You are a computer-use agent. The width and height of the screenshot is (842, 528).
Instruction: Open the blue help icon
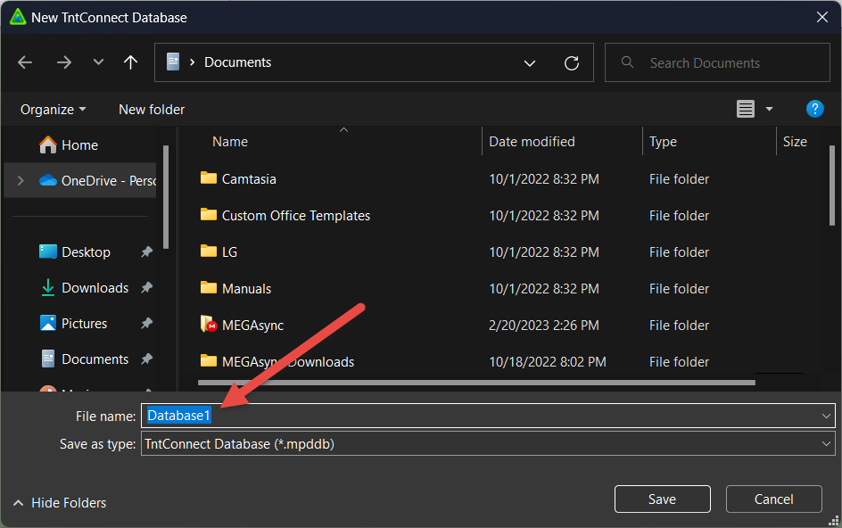click(x=814, y=109)
